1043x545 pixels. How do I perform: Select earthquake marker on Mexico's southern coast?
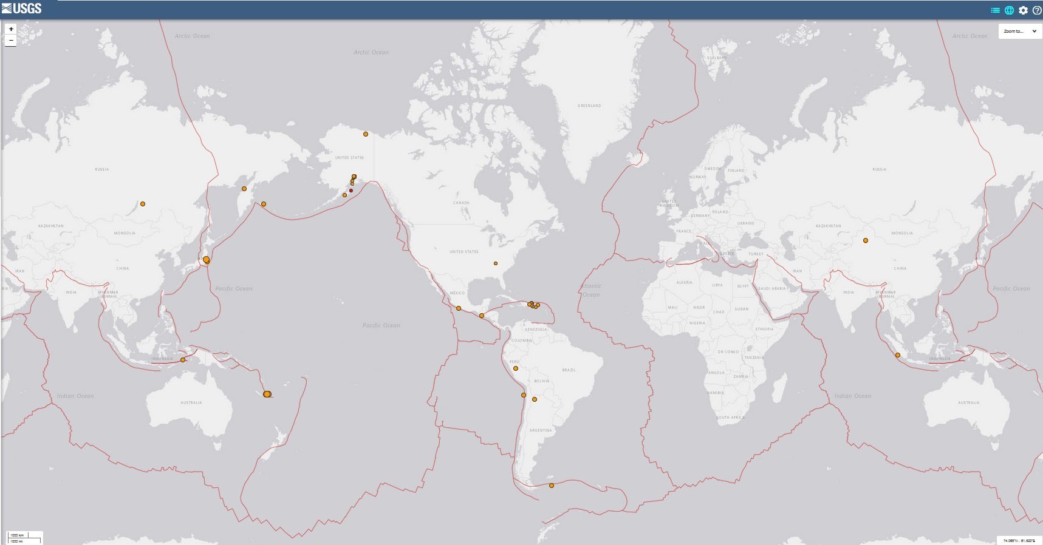pyautogui.click(x=459, y=308)
